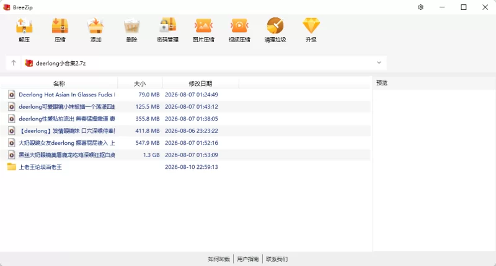Click the 压缩 compress icon
Viewport: 496px width, 266px height.
click(60, 25)
